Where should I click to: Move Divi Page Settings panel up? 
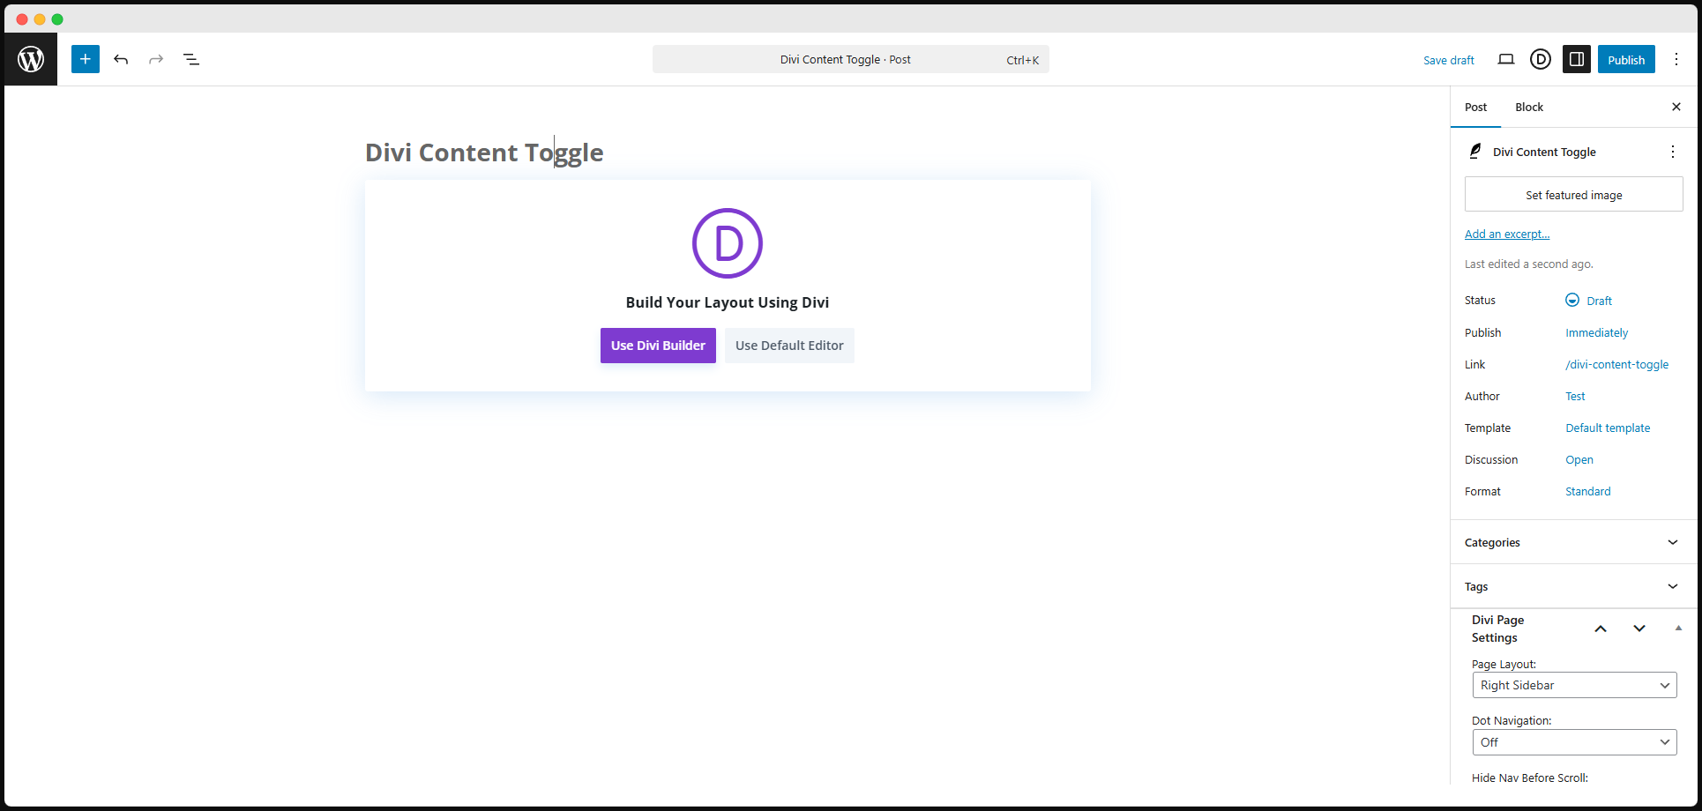[x=1601, y=629]
